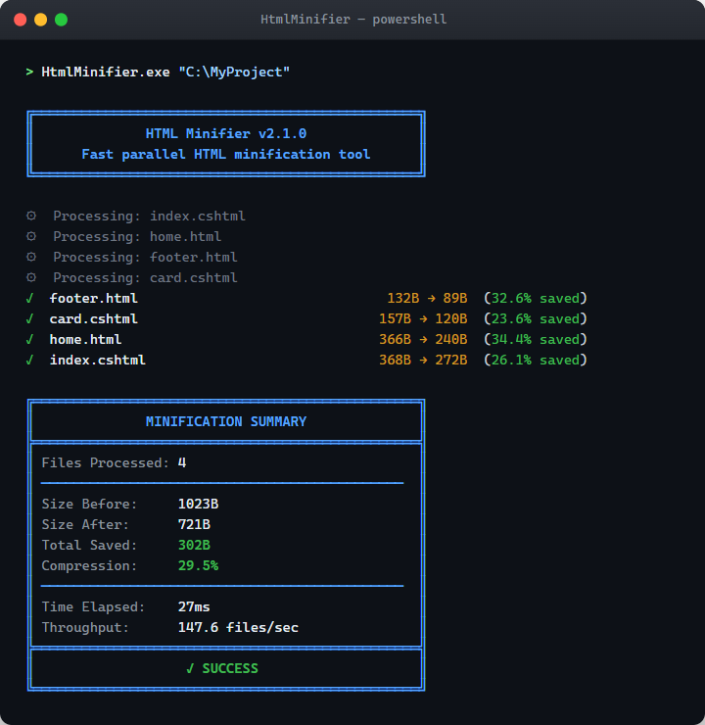This screenshot has height=725, width=705.
Task: Click '(34.4% saved)' percentage
Action: pos(536,339)
